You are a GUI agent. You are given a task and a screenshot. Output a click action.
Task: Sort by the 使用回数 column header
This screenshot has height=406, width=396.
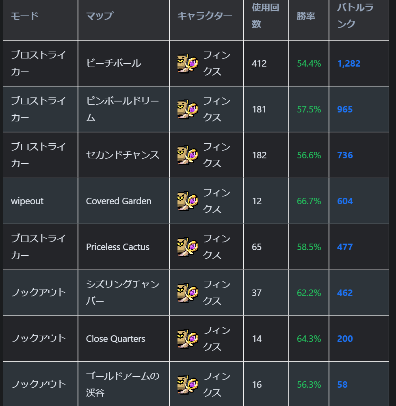coord(266,15)
